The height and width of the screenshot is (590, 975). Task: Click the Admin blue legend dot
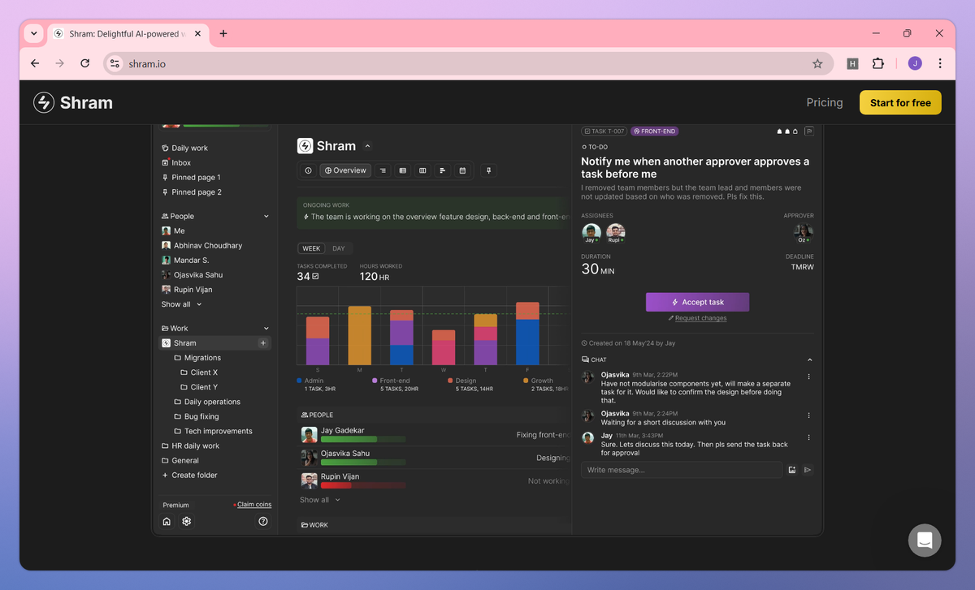(x=300, y=380)
